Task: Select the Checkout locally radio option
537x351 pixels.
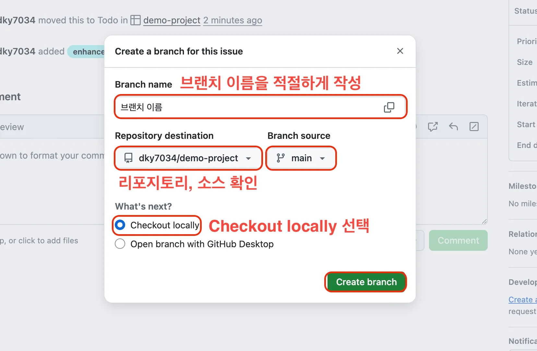Action: 120,225
